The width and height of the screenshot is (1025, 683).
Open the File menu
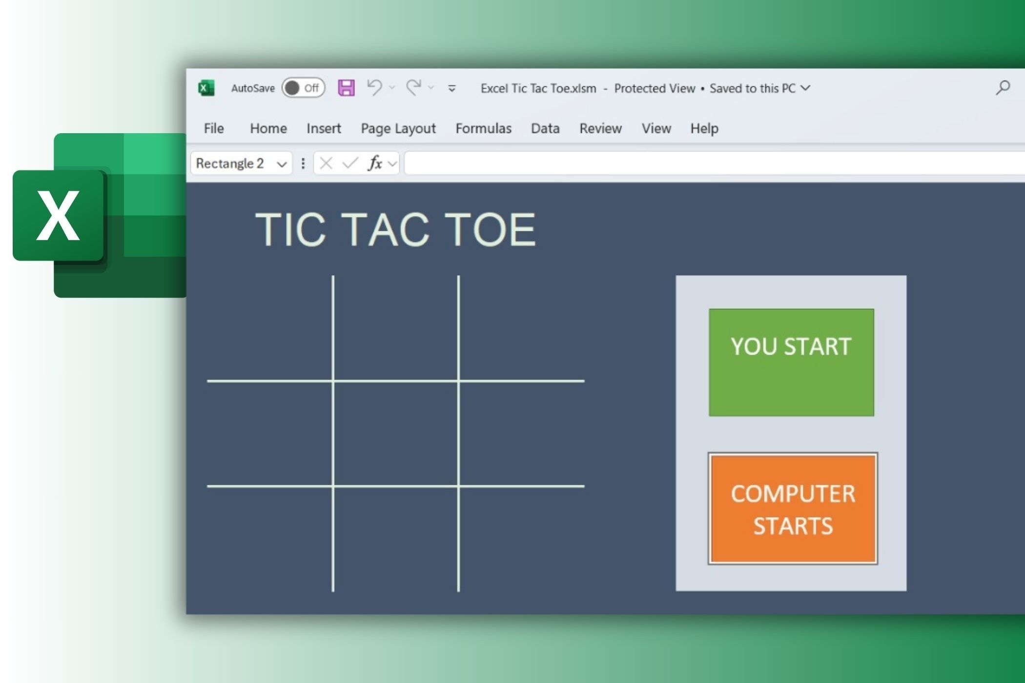213,128
